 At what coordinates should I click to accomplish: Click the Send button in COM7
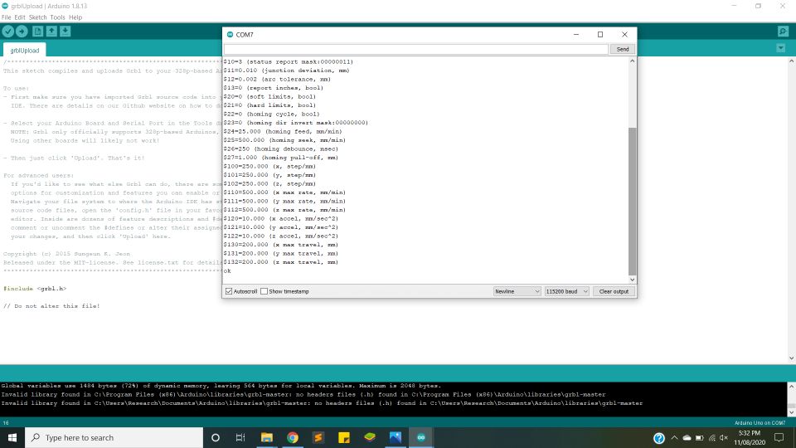[623, 49]
